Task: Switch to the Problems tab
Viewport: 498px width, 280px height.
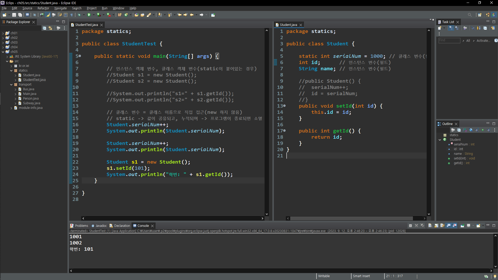Action: pos(79,226)
